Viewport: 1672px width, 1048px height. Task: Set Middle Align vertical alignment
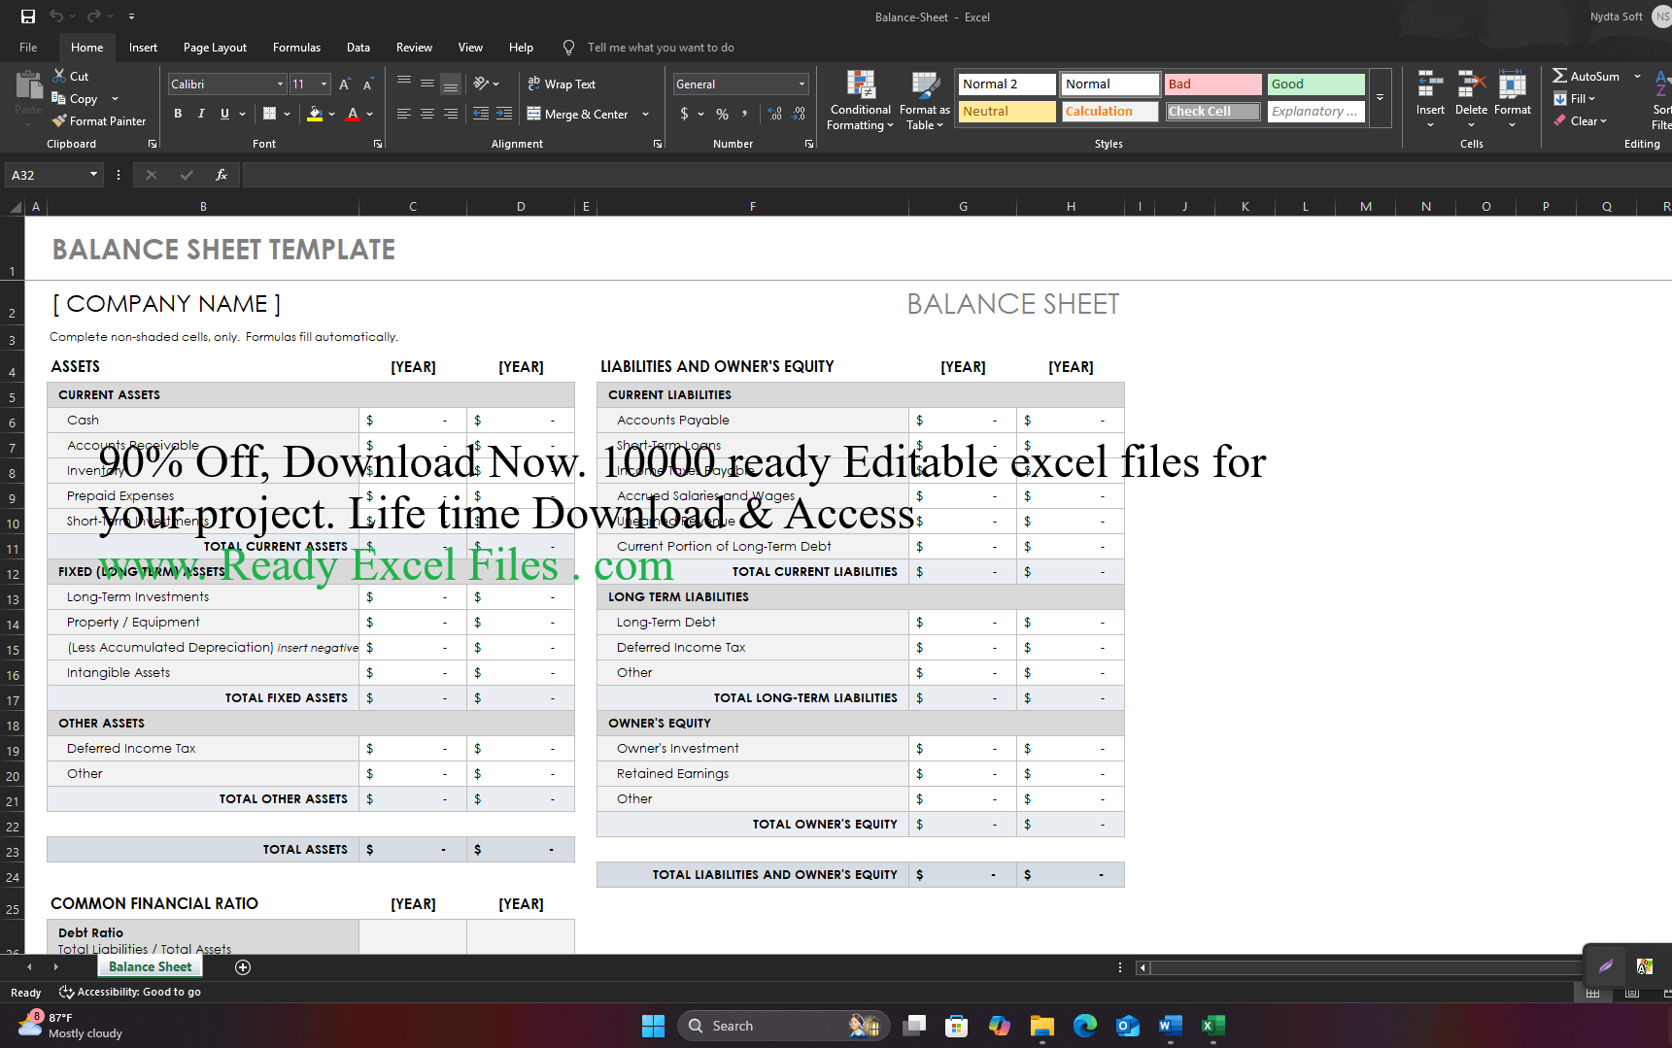click(427, 84)
